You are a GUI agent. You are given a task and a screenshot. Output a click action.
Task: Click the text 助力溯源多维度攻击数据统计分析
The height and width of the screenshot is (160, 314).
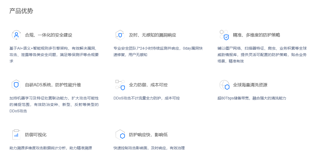(x=37, y=148)
